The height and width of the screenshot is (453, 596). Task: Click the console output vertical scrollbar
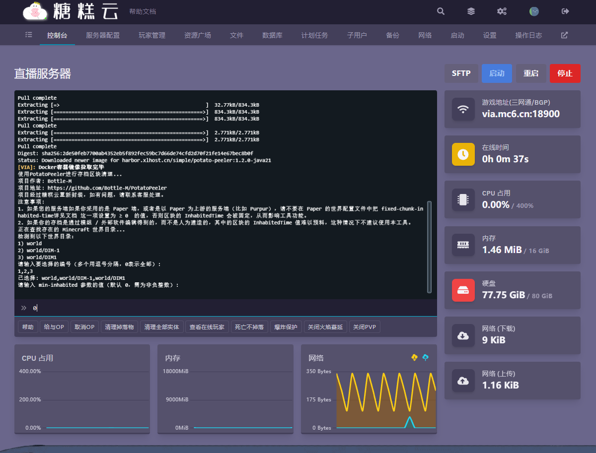tap(430, 247)
